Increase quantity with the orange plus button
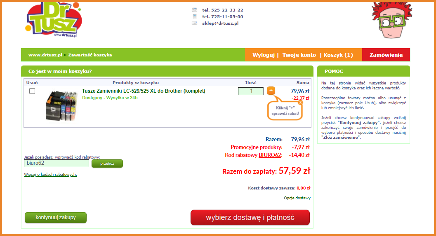This screenshot has height=236, width=436. (271, 91)
